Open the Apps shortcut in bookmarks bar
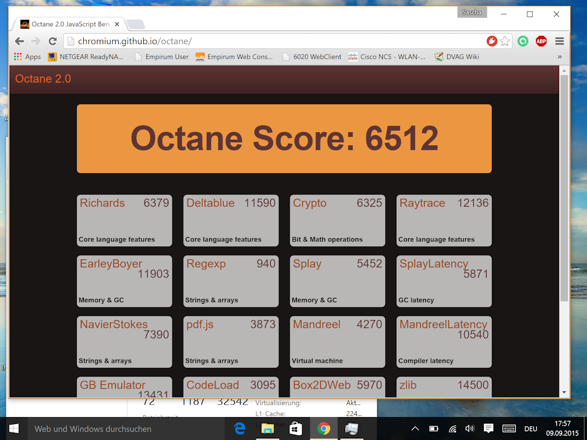Viewport: 587px width, 440px height. pyautogui.click(x=28, y=57)
